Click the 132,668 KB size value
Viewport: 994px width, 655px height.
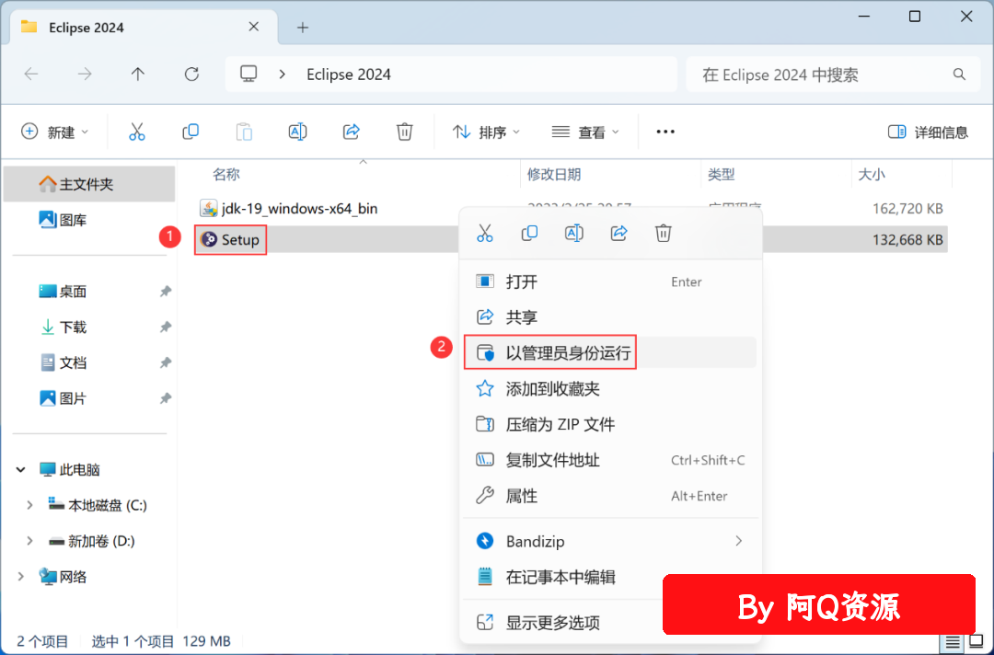pyautogui.click(x=907, y=240)
